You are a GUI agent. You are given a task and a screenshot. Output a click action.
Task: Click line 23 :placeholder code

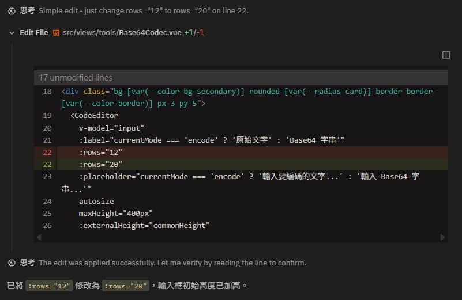click(x=241, y=183)
